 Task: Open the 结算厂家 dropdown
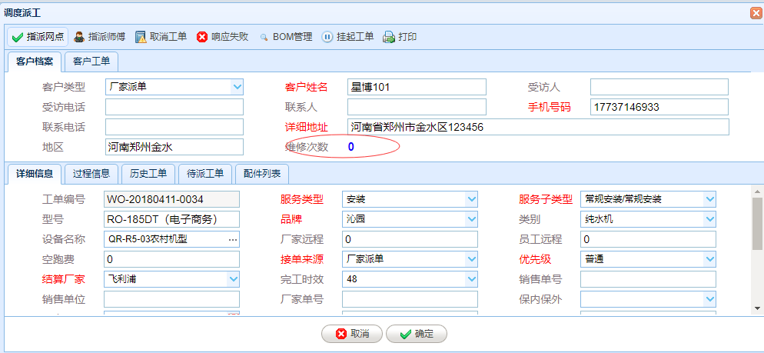point(233,279)
